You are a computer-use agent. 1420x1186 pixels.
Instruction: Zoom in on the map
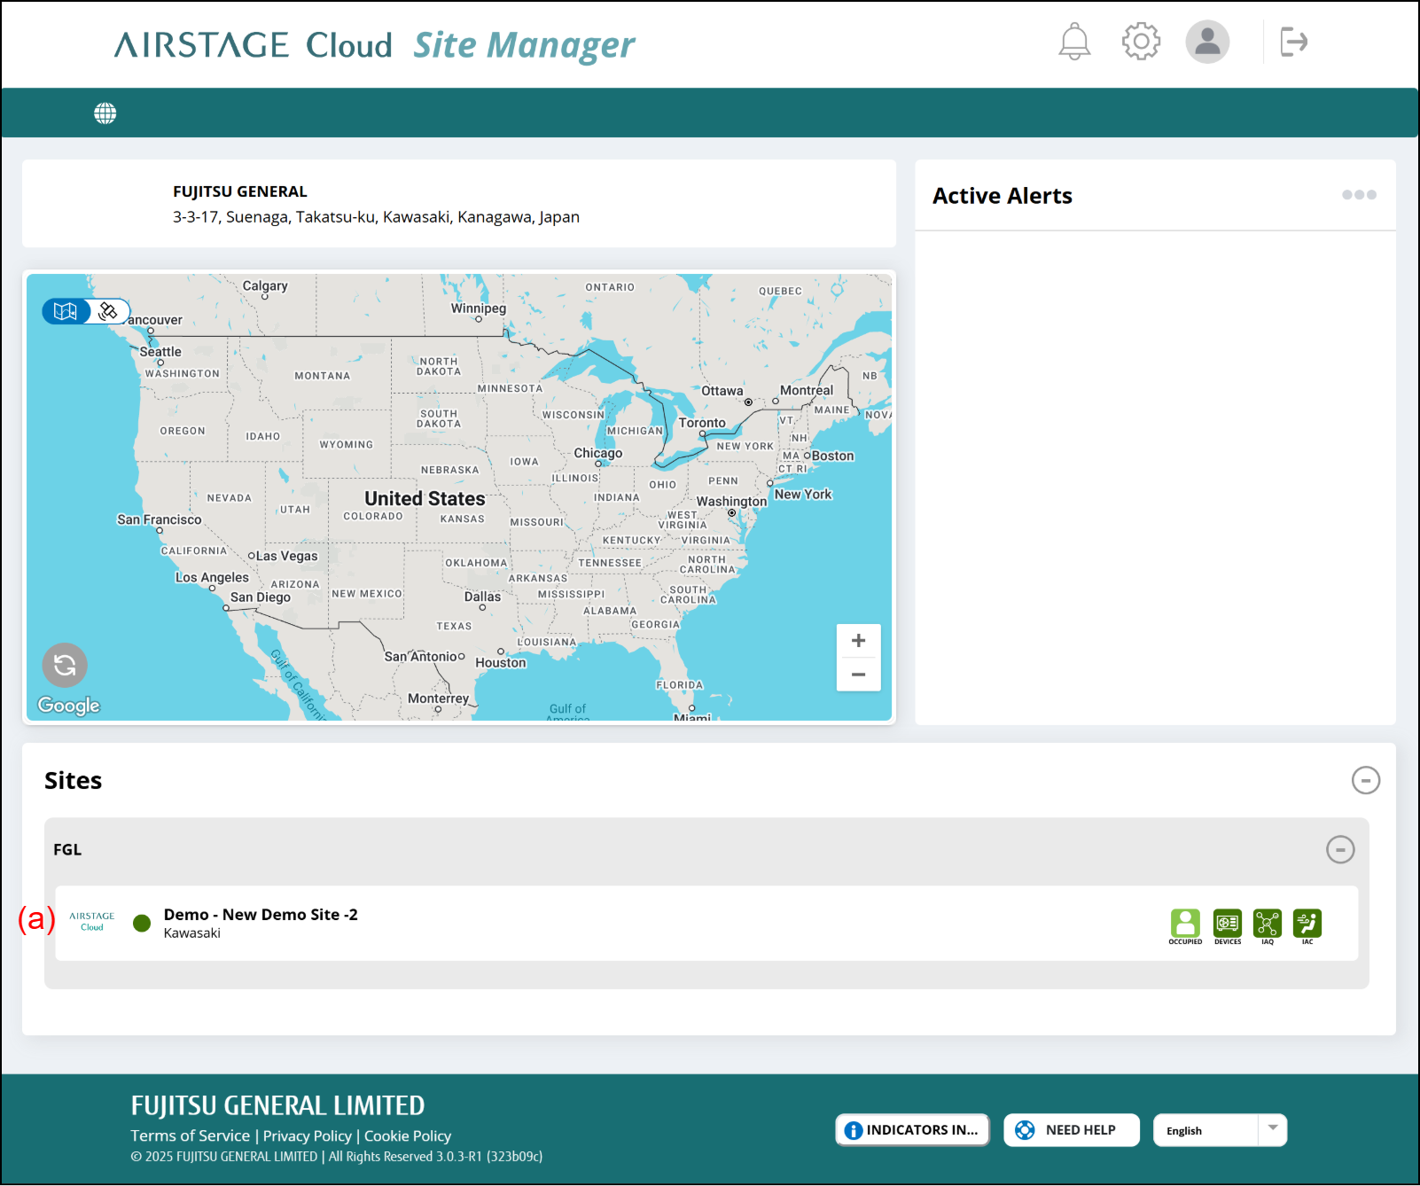pyautogui.click(x=858, y=641)
